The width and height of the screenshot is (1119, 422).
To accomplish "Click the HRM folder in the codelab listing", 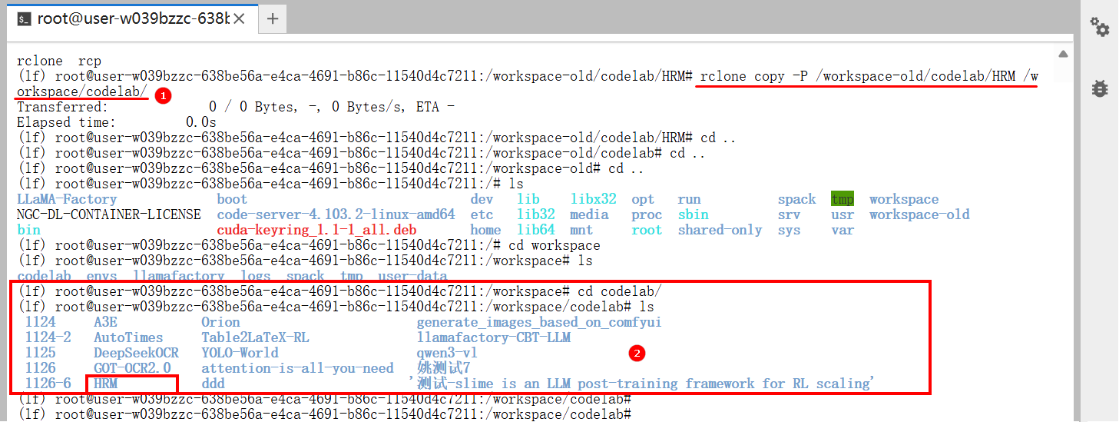I will click(x=105, y=384).
